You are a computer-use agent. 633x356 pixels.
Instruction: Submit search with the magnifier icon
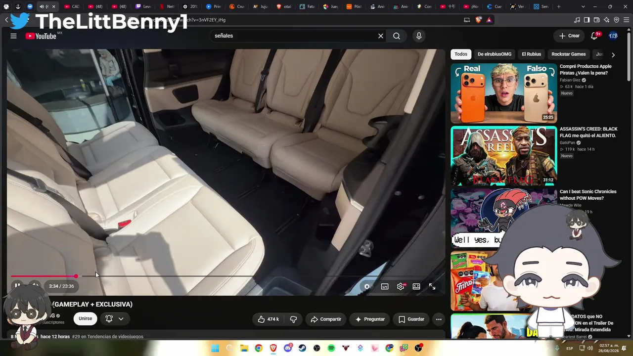[x=397, y=36]
